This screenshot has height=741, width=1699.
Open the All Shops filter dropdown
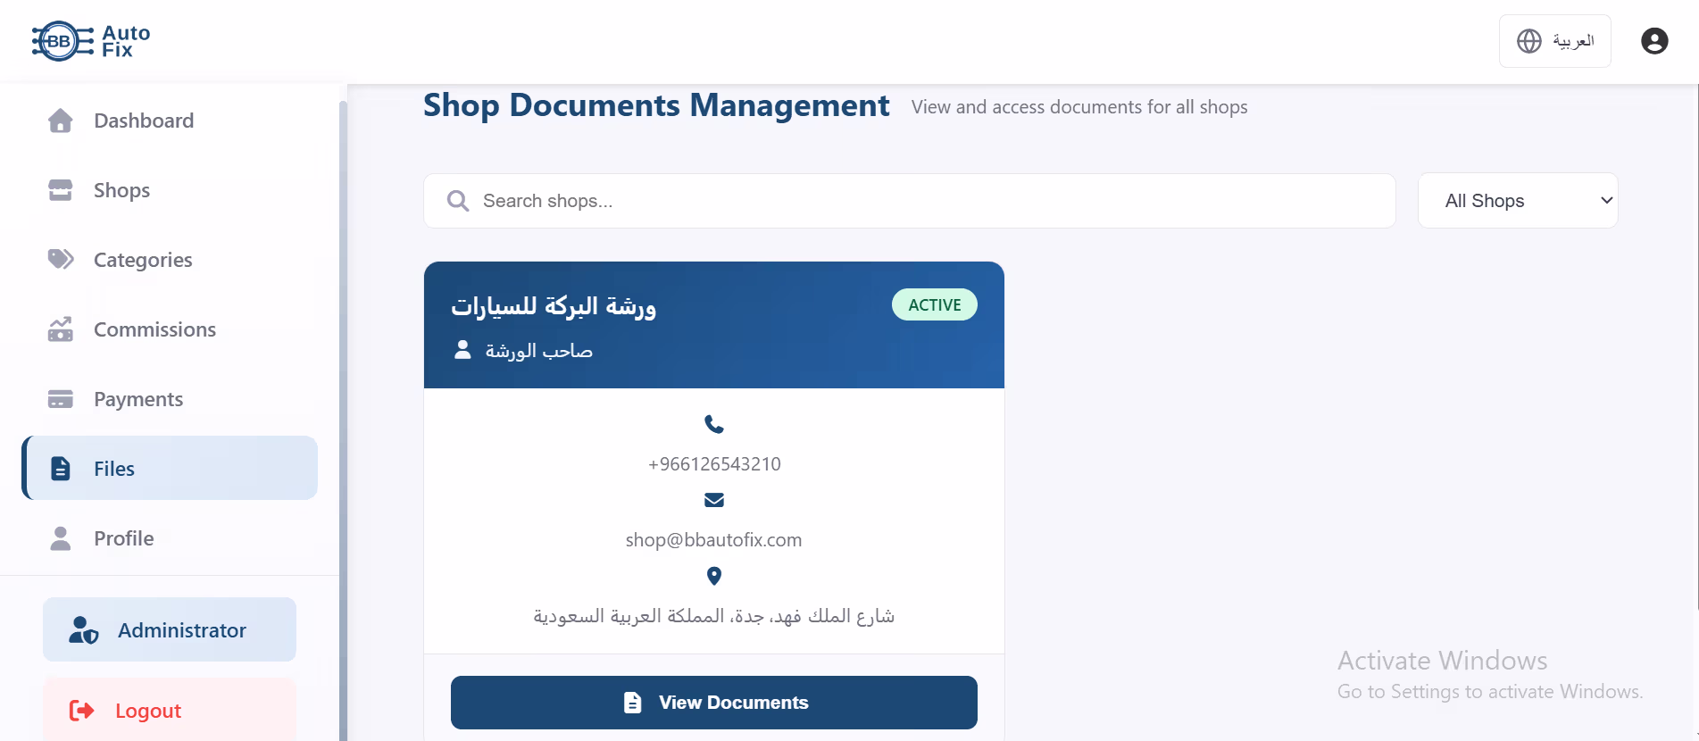click(1518, 201)
